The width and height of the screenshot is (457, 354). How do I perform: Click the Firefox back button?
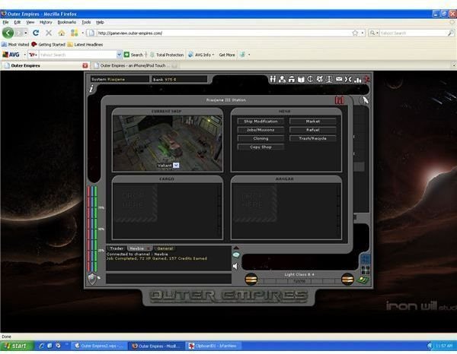pyautogui.click(x=8, y=33)
